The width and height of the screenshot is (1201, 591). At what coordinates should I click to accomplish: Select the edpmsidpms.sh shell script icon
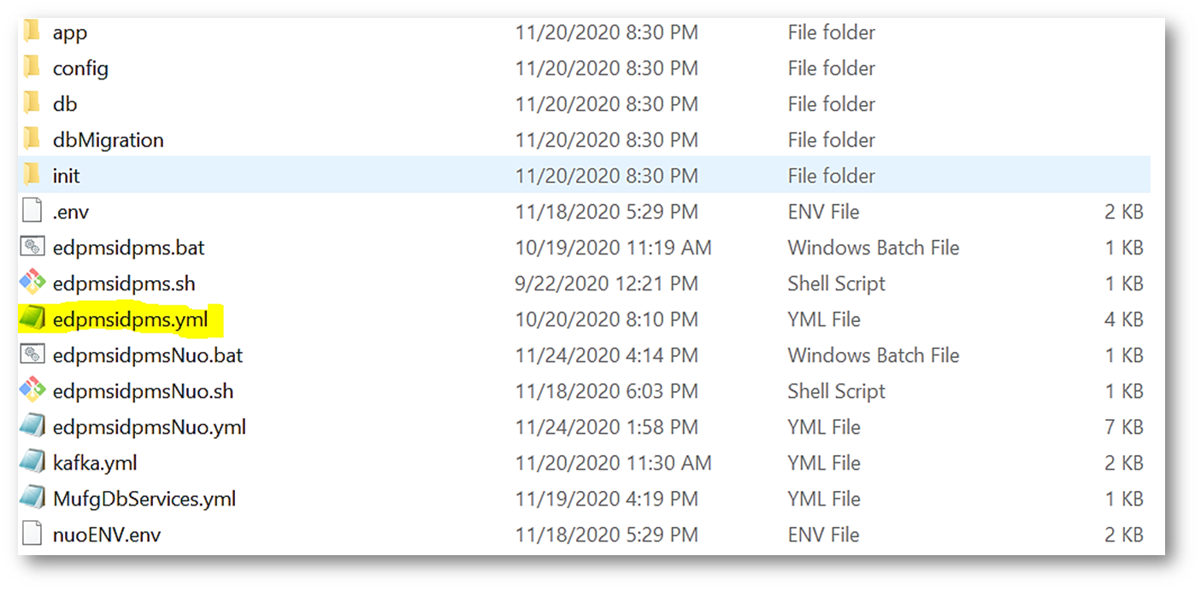pyautogui.click(x=32, y=284)
